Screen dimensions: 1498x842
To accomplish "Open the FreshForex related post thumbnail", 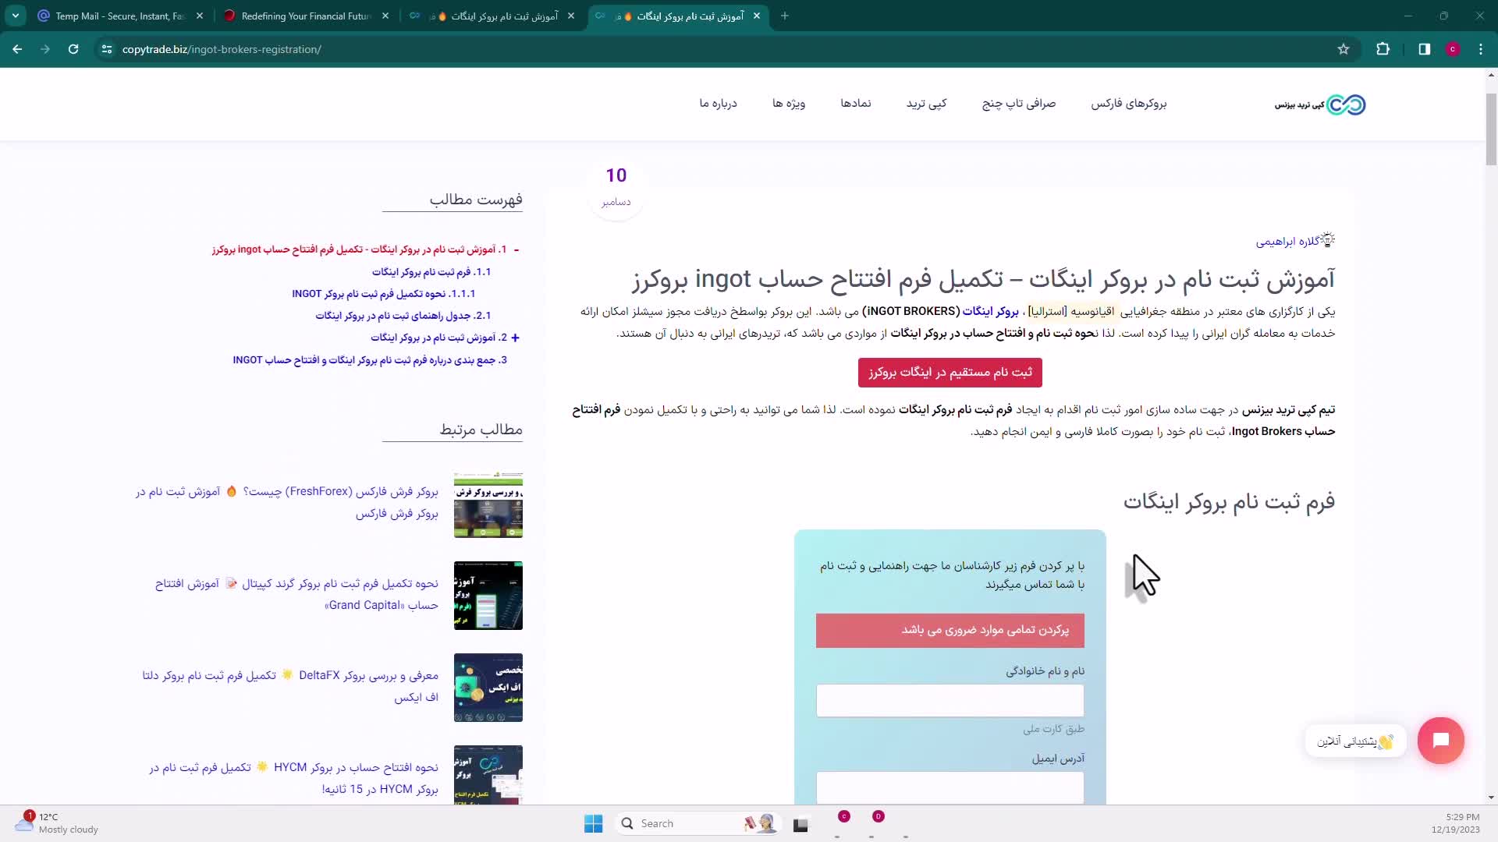I will pos(488,504).
